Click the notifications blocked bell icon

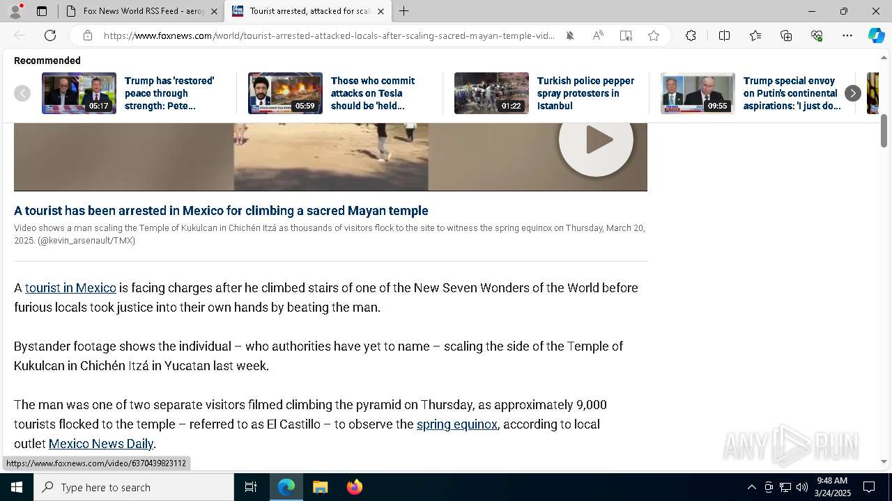point(570,35)
